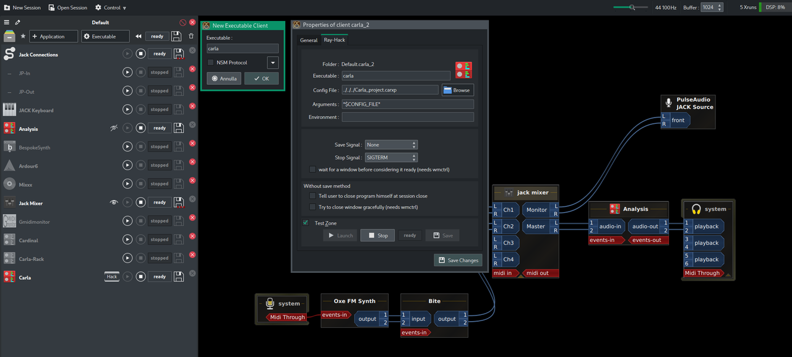Click the Arguments input field
This screenshot has height=357, width=792.
(x=408, y=104)
